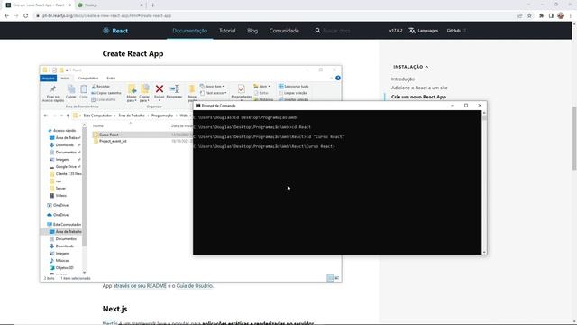The width and height of the screenshot is (577, 325).
Task: Click the browser address bar URL
Action: (106, 16)
